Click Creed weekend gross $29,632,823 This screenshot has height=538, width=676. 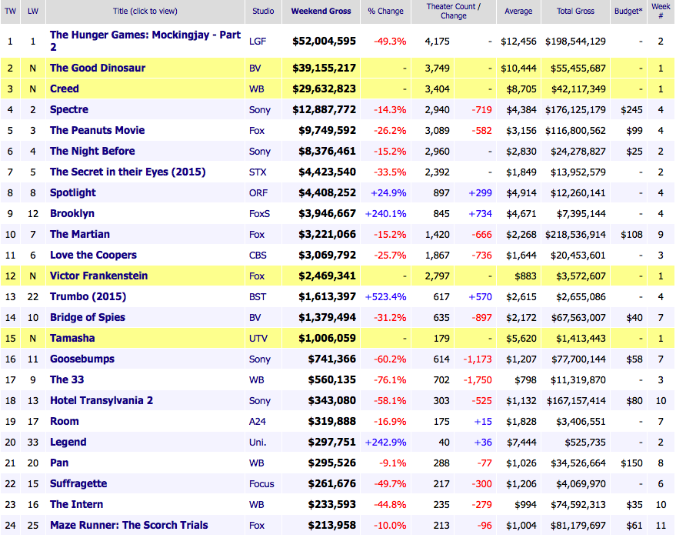(x=324, y=89)
